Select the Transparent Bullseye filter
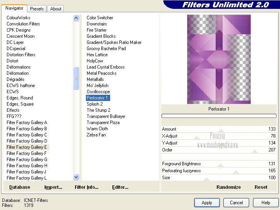 [106, 116]
